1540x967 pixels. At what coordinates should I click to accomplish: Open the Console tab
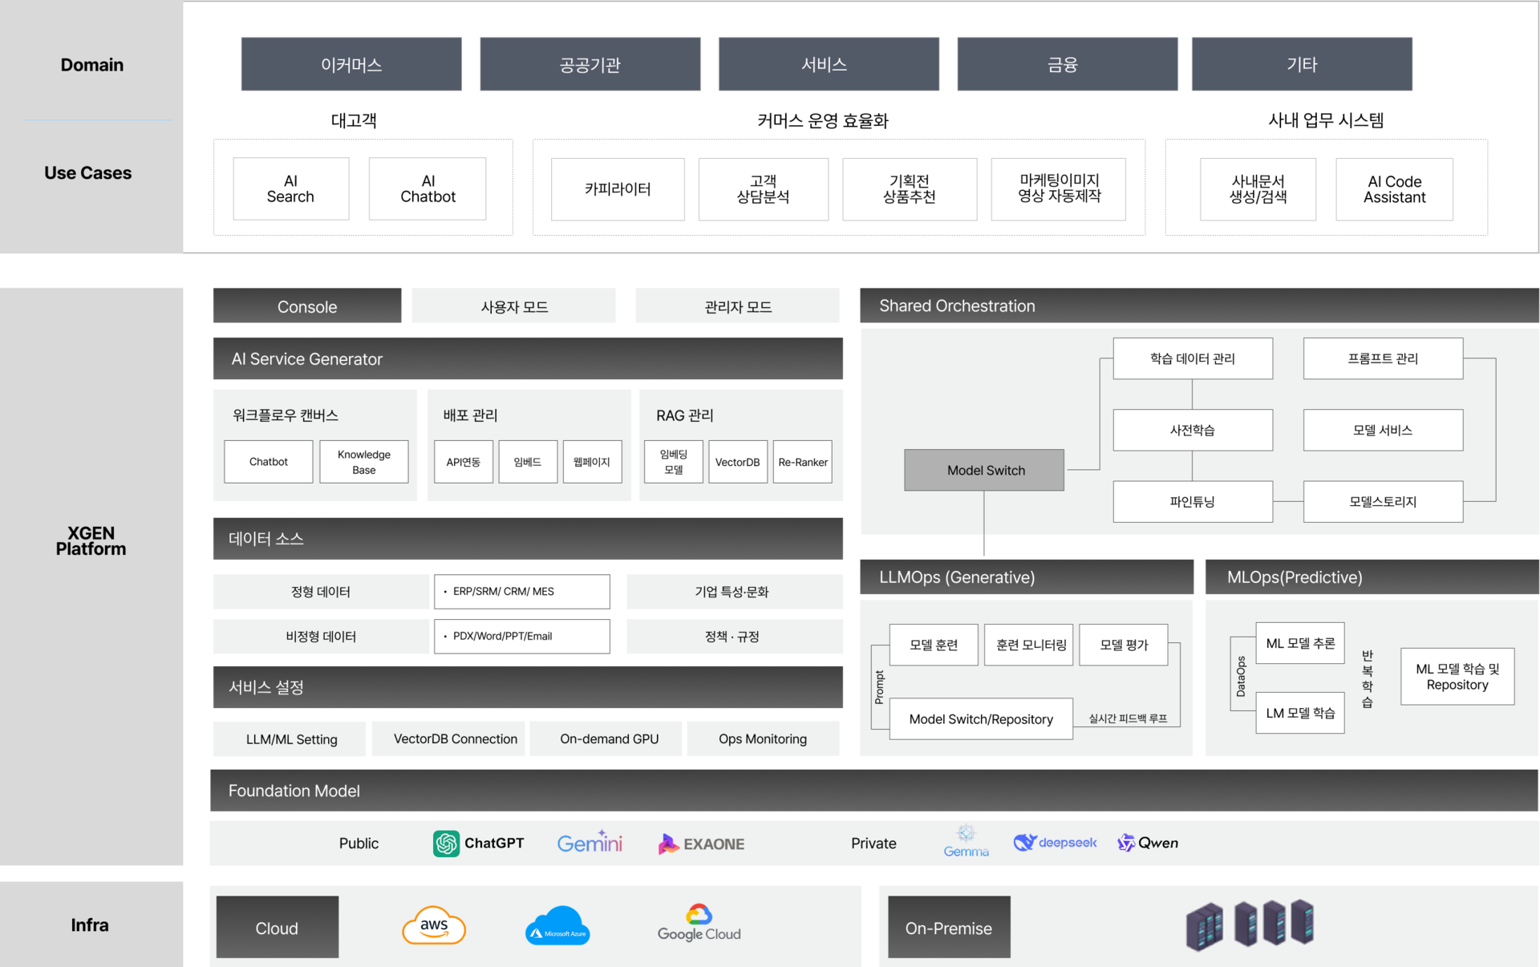(306, 306)
